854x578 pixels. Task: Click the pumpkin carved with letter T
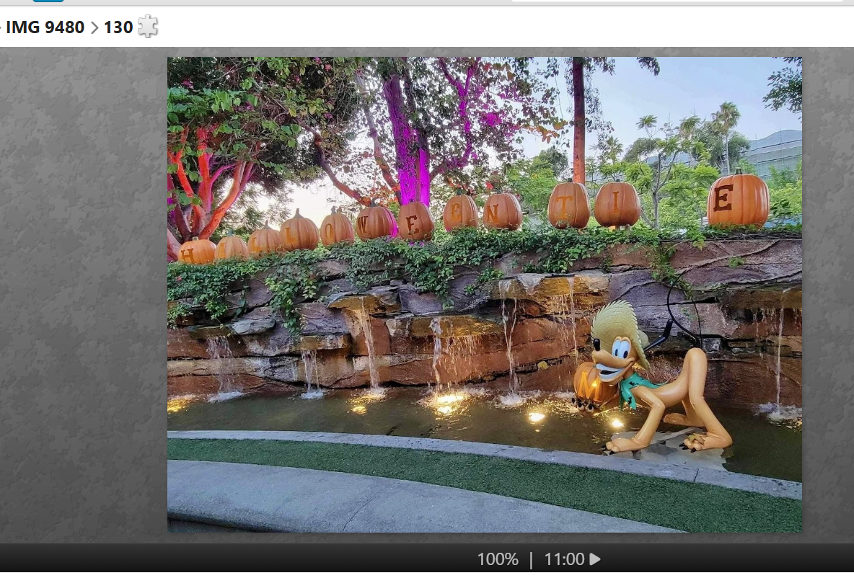click(568, 205)
